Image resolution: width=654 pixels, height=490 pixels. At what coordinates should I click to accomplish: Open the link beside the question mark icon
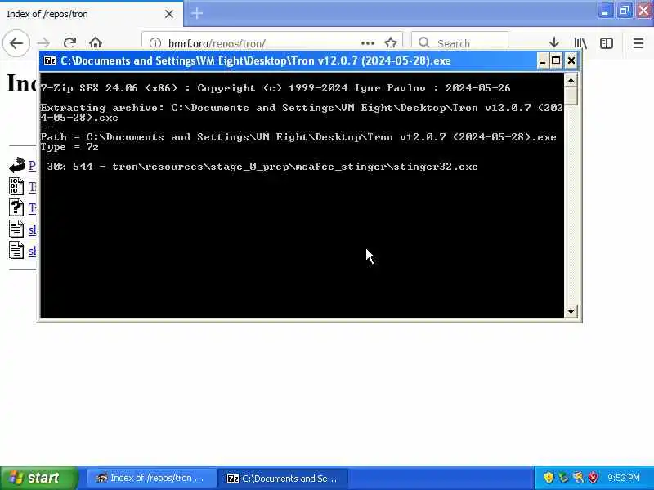32,208
